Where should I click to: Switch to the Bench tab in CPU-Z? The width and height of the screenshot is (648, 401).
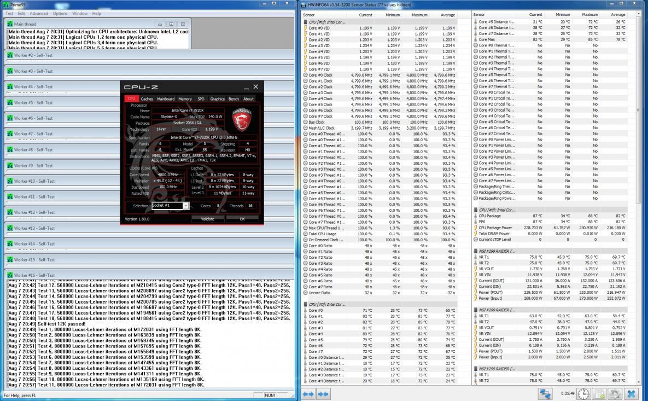pos(233,99)
